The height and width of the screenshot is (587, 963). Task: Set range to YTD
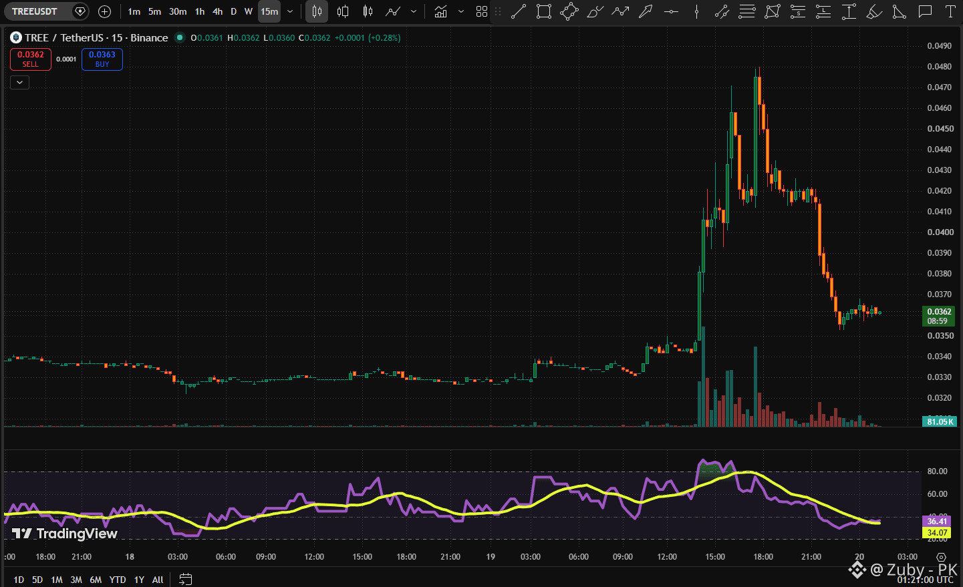tap(118, 580)
